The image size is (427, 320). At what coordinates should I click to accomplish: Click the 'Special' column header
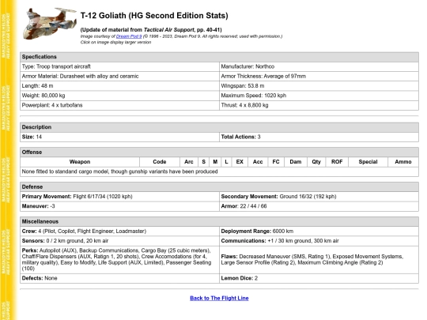click(368, 162)
